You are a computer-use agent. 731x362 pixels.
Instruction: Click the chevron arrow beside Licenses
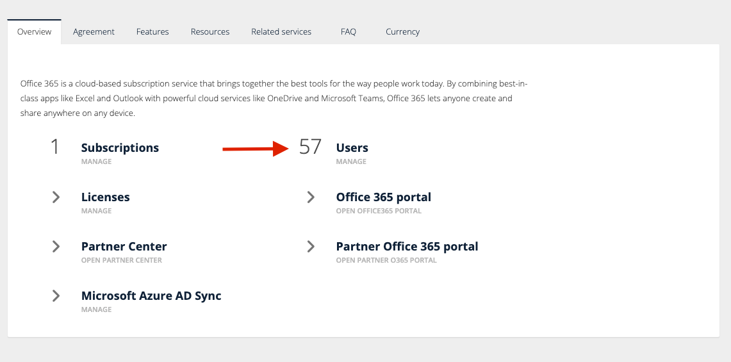pyautogui.click(x=56, y=197)
